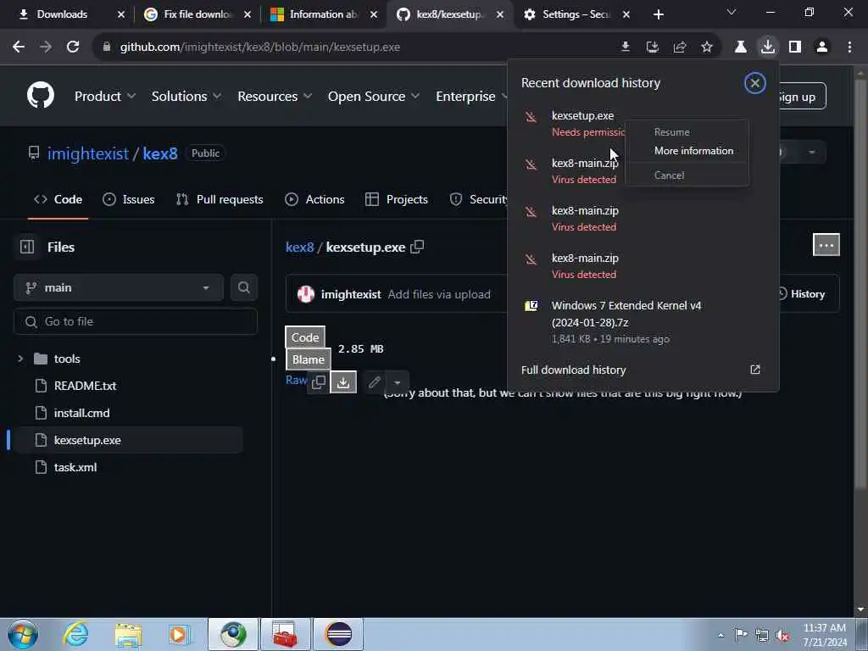Open the Pull requests tab
868x651 pixels.
pyautogui.click(x=220, y=199)
